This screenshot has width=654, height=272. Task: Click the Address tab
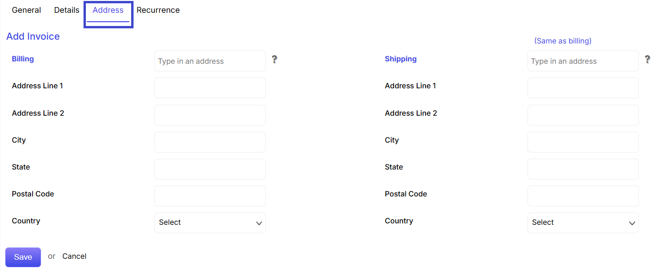108,10
